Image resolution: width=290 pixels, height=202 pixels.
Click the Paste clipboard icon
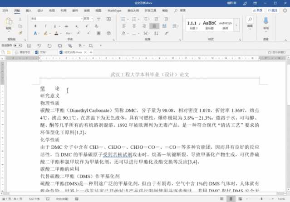pos(9,21)
